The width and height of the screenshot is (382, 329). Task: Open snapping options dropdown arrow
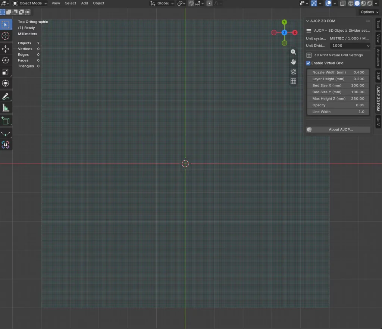203,3
